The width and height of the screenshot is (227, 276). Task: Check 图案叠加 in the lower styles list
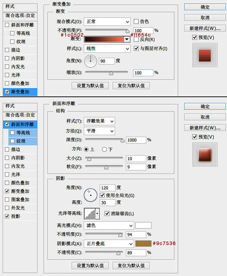pos(7,199)
